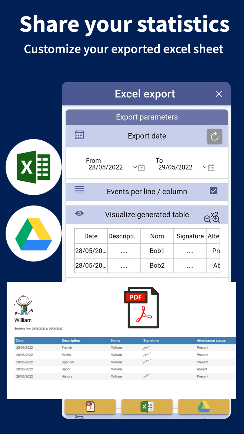244x434 pixels.
Task: Open the To date dropdown arrow
Action: (x=205, y=167)
